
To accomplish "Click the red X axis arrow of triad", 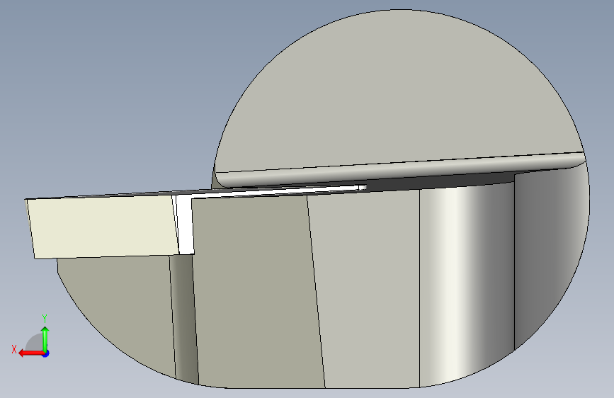I will 30,353.
